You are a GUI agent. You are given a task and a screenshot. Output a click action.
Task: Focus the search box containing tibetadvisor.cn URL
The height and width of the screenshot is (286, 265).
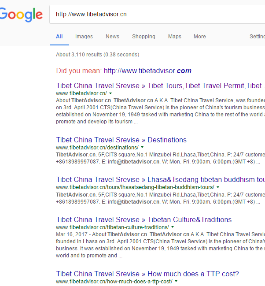pyautogui.click(x=157, y=14)
